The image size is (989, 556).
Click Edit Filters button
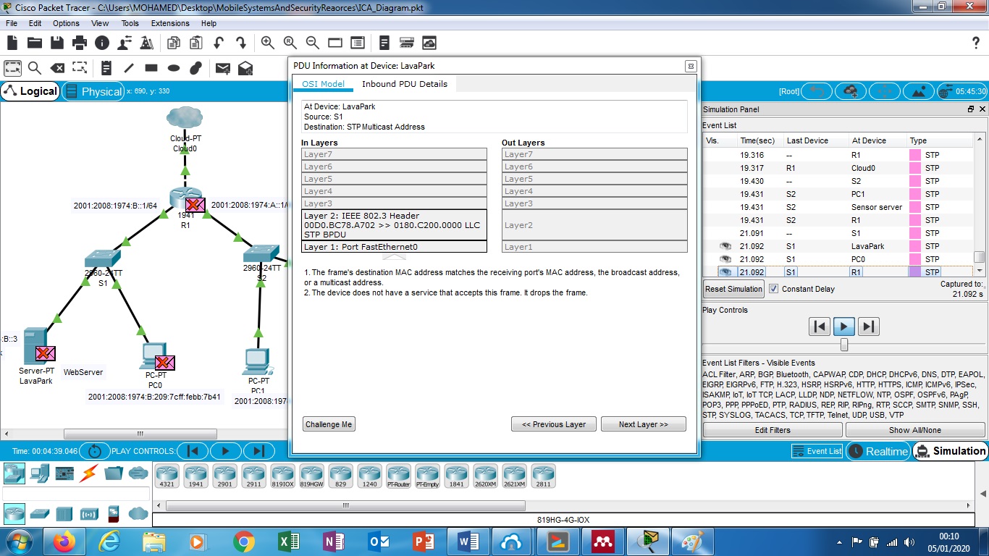coord(773,430)
